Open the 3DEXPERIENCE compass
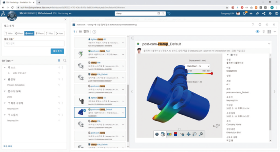Screen dimensions: 280x152 12,15
